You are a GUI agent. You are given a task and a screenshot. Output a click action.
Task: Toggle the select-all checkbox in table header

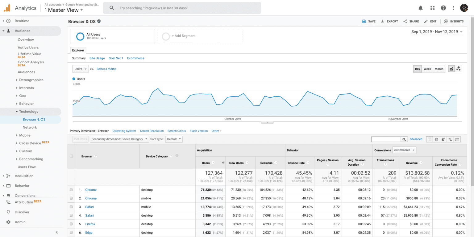tap(71, 156)
